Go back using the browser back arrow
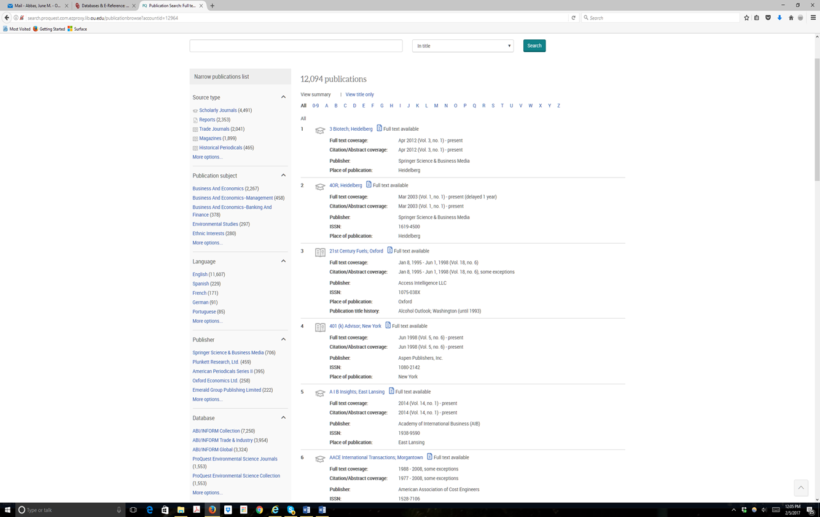 click(7, 18)
